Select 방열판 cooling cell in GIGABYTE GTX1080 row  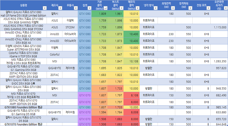(149, 68)
